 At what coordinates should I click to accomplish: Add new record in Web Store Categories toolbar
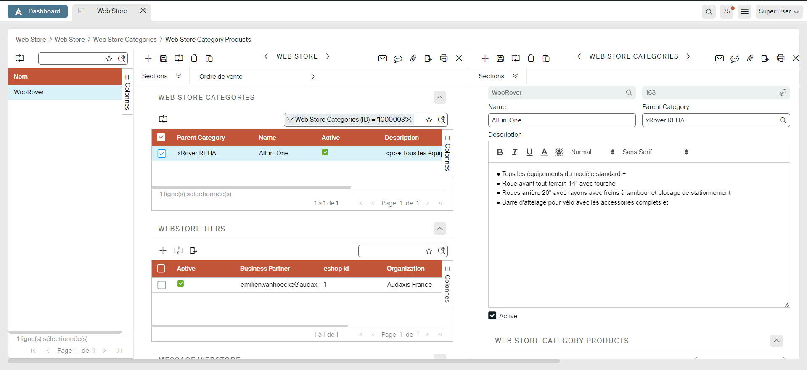click(485, 59)
